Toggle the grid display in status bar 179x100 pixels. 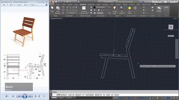click(120, 98)
